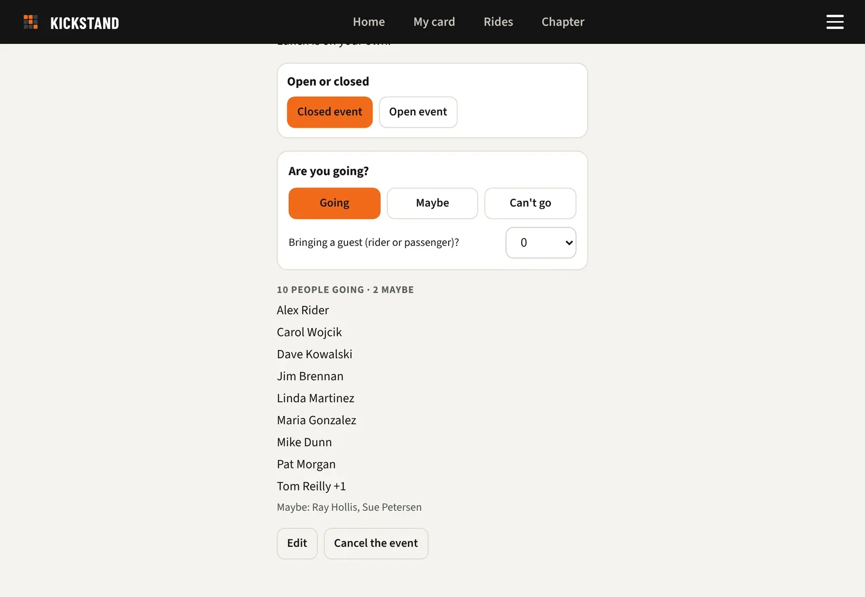Open the My card nav item
The width and height of the screenshot is (865, 597).
click(x=434, y=22)
